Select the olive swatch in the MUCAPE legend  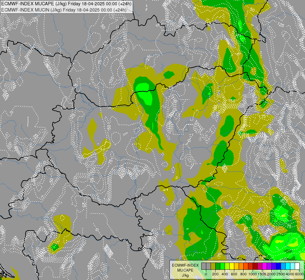point(213,266)
